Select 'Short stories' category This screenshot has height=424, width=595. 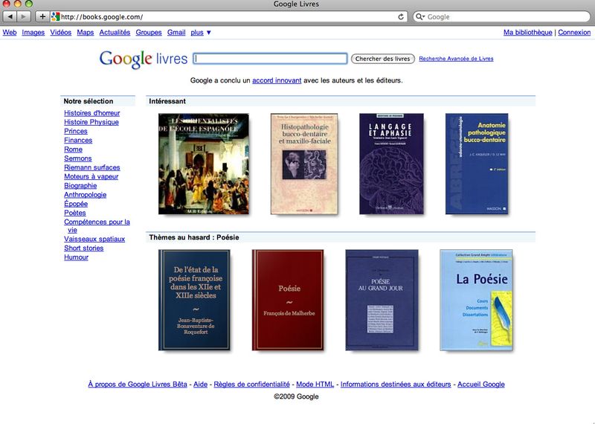[83, 248]
